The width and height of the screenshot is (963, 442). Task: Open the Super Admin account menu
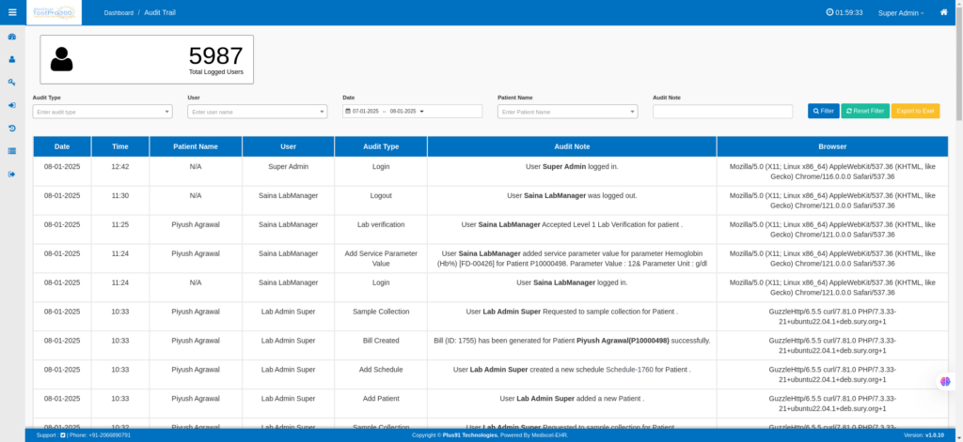point(900,13)
